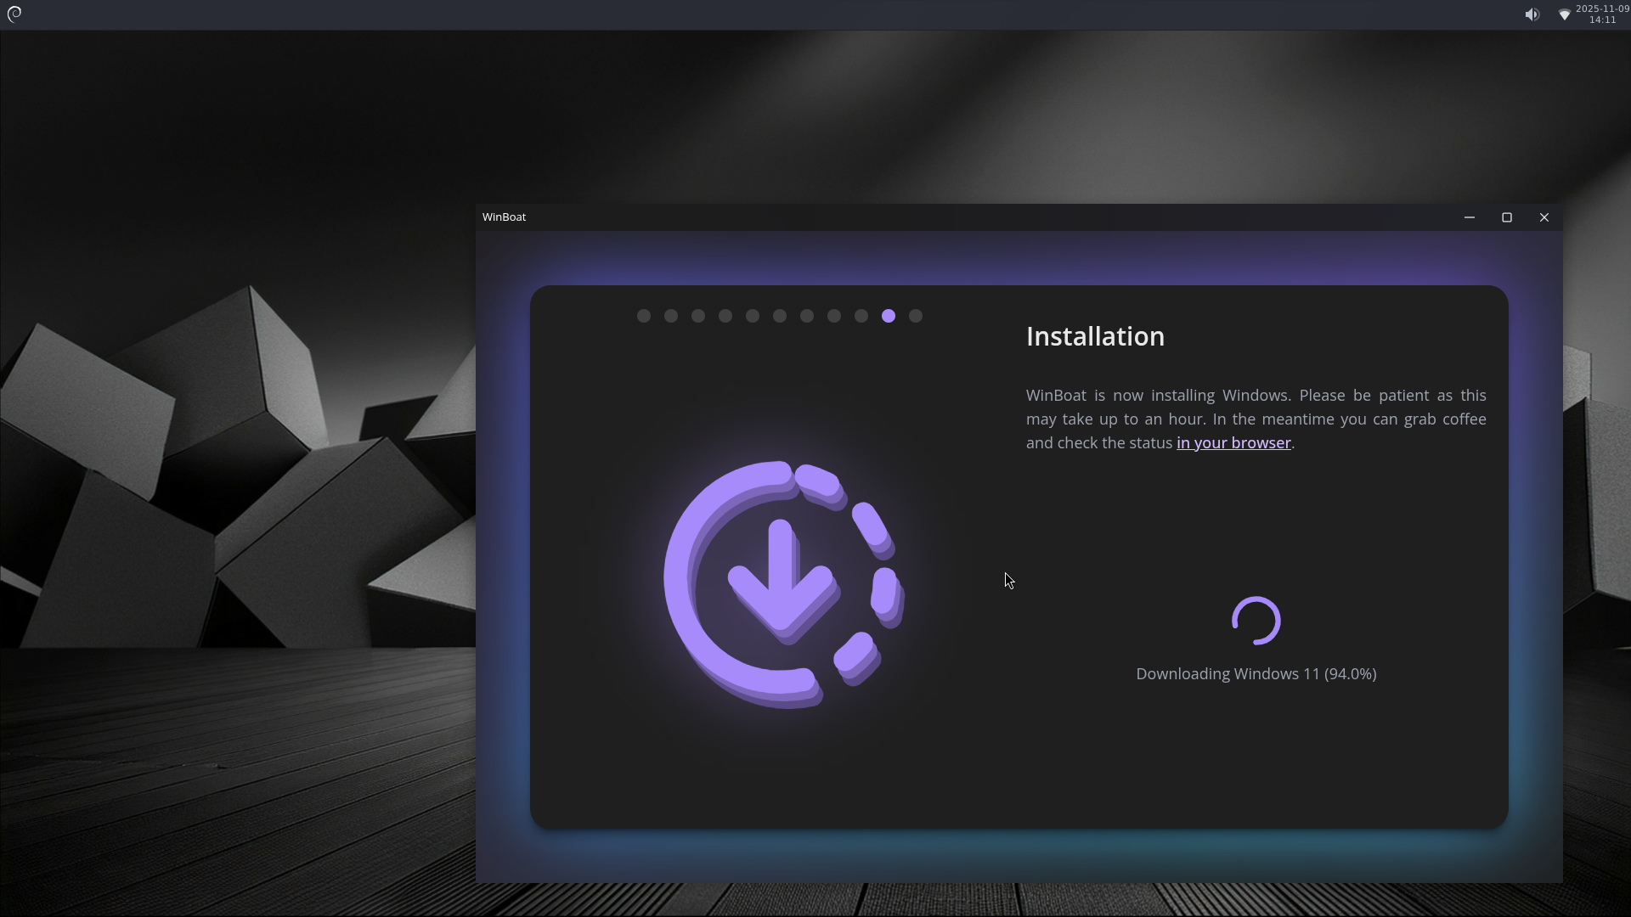
Task: Click the last step indicator dot
Action: 916,316
